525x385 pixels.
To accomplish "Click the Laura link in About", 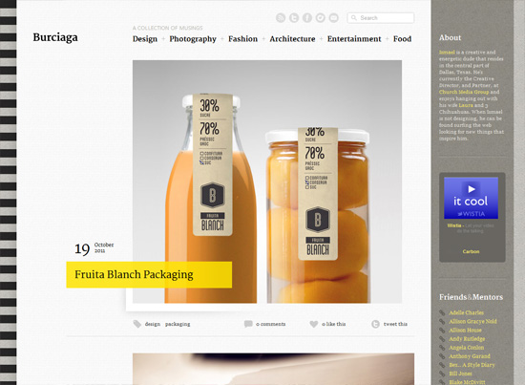I will 466,105.
